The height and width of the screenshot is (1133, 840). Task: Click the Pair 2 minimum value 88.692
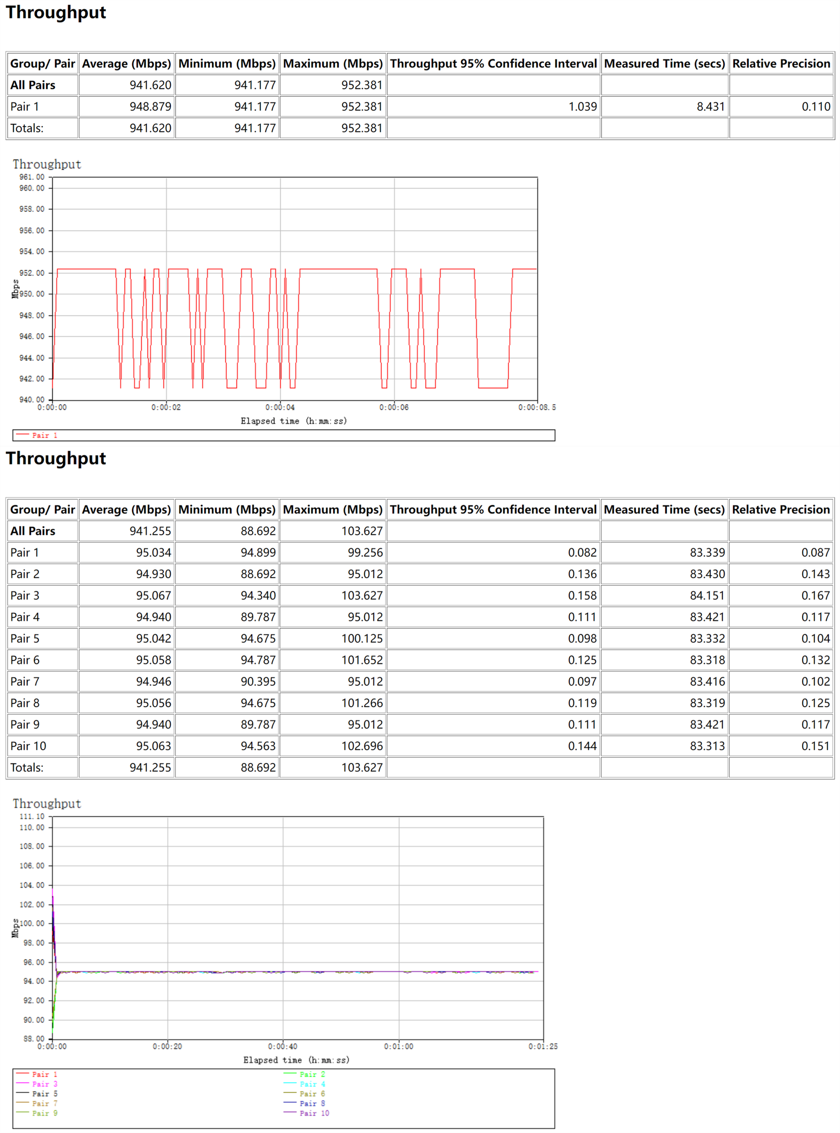coord(258,574)
